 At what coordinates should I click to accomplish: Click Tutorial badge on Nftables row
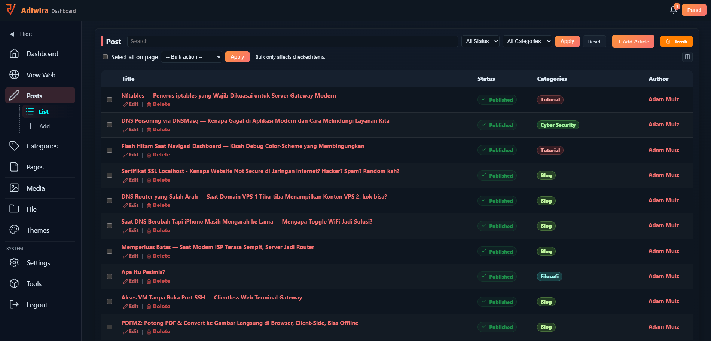click(x=550, y=99)
